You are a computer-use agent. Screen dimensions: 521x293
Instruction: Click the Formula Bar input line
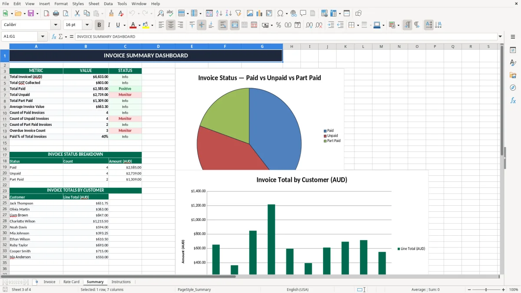[x=286, y=36]
